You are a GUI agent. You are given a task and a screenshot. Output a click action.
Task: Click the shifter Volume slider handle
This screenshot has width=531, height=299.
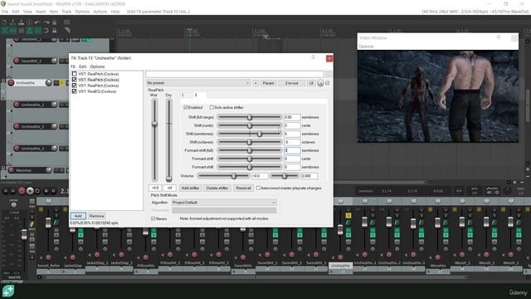tap(234, 176)
